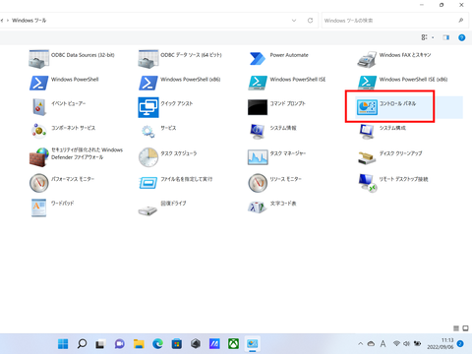
Task: Show hidden system tray icons chevron
Action: click(x=361, y=344)
